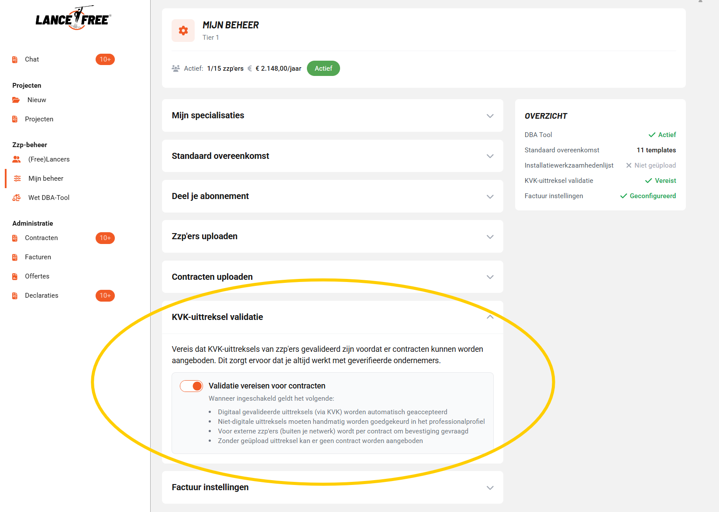Expand the Zzp'ers uploaden section
The image size is (719, 512).
coord(490,237)
